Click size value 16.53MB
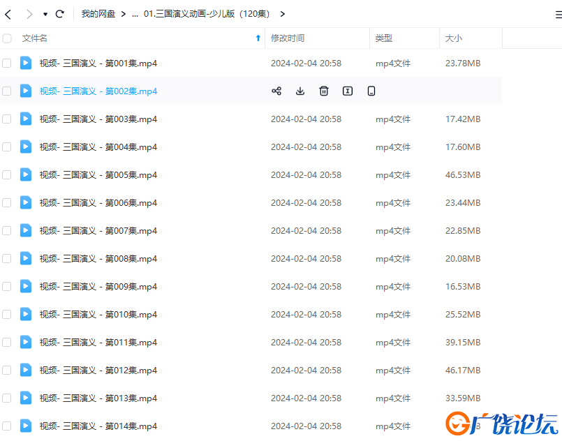This screenshot has height=441, width=562. [x=463, y=287]
